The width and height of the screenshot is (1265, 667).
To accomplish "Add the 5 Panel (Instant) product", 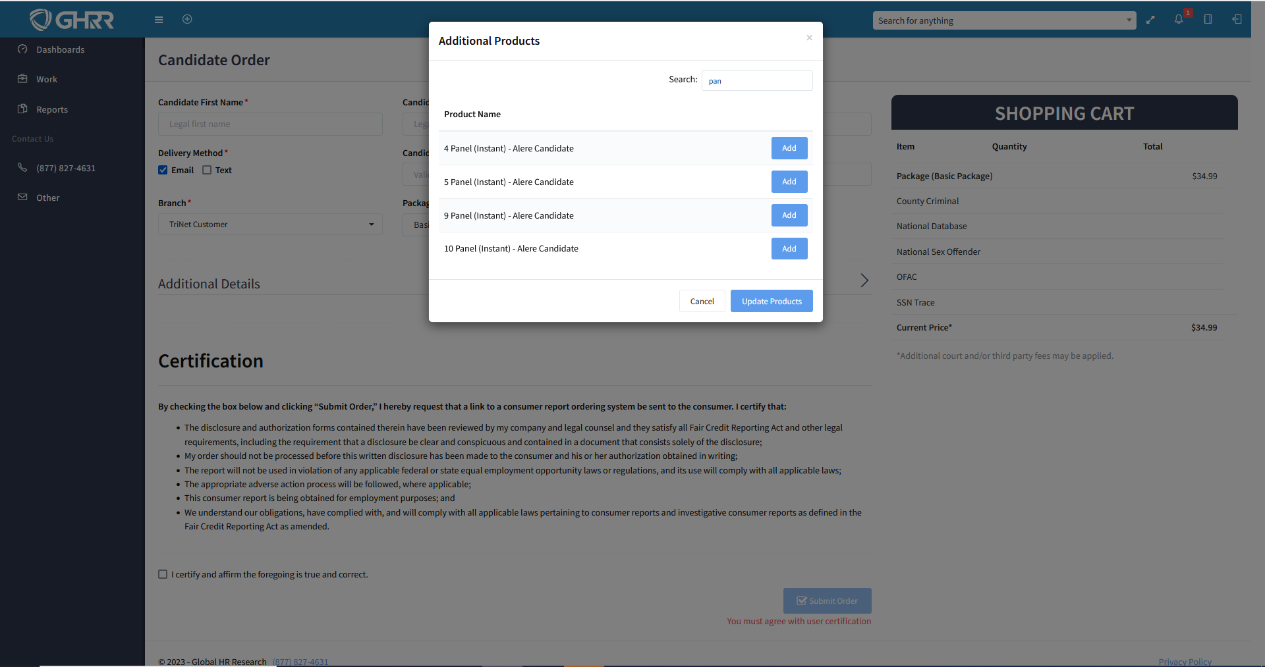I will click(x=789, y=182).
